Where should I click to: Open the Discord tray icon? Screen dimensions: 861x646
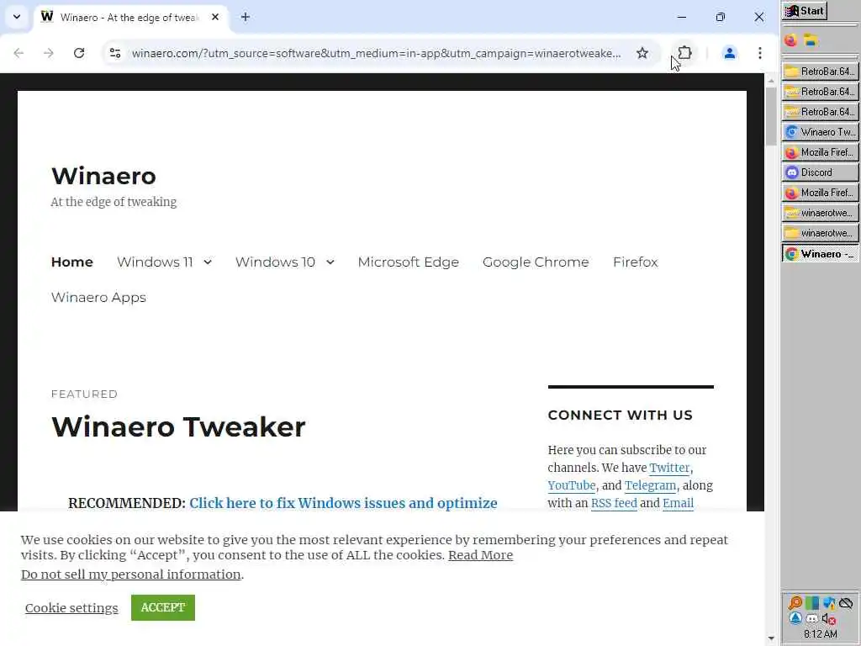point(812,619)
